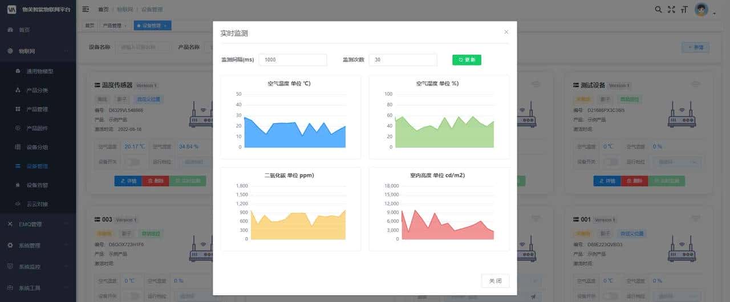The image size is (730, 302).
Task: Click the 通用物模型 sidebar icon
Action: [x=18, y=71]
